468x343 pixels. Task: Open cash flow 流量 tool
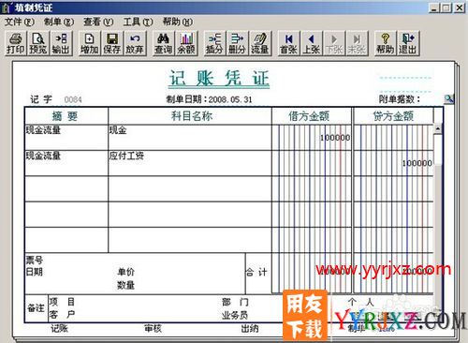pyautogui.click(x=260, y=43)
